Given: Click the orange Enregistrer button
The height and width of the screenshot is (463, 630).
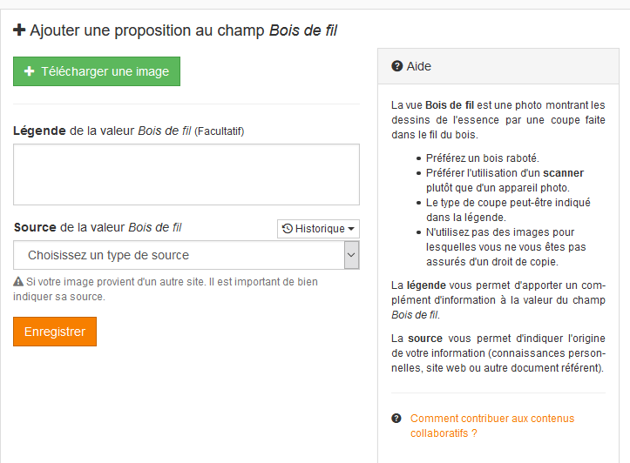Looking at the screenshot, I should pyautogui.click(x=55, y=332).
